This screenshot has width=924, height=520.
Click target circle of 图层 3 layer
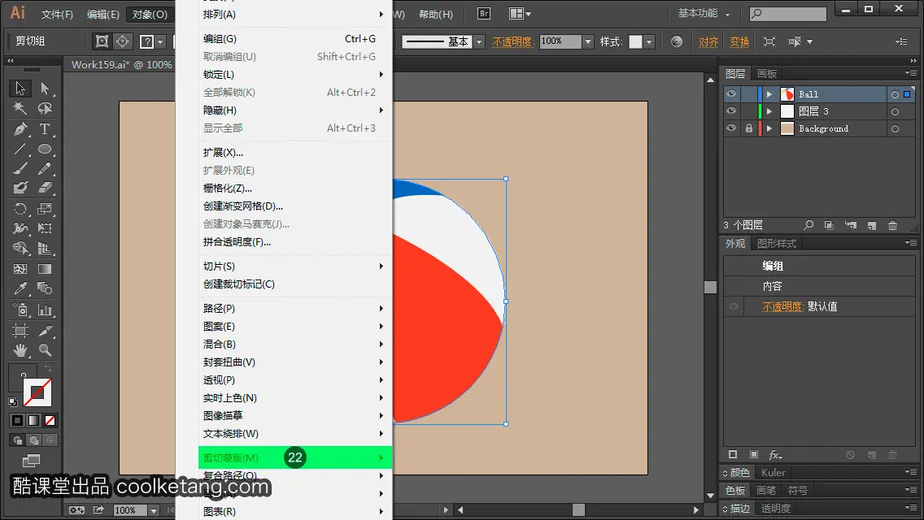click(x=895, y=111)
